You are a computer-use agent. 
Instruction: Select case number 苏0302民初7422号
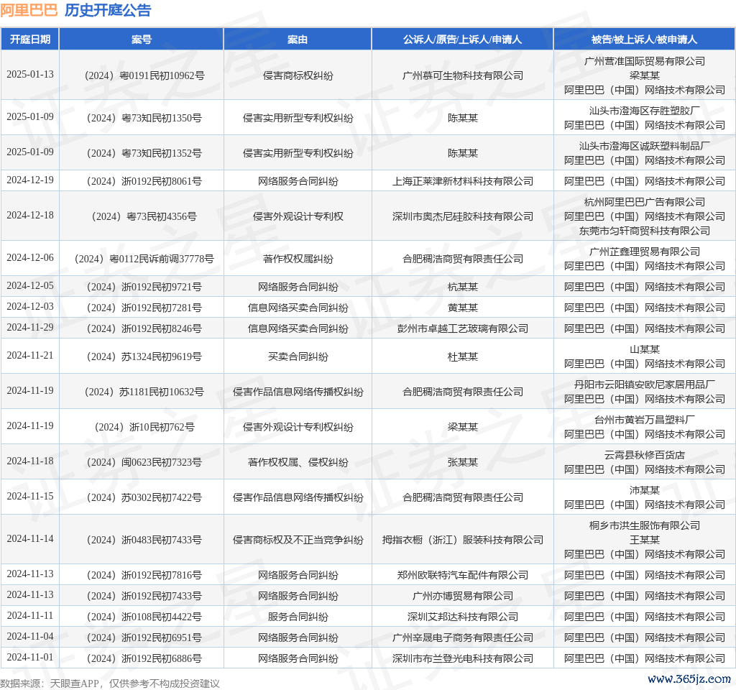[162, 497]
